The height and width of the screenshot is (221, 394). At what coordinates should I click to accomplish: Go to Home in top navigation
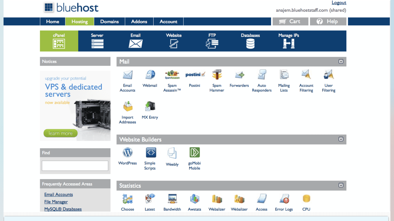tap(53, 22)
